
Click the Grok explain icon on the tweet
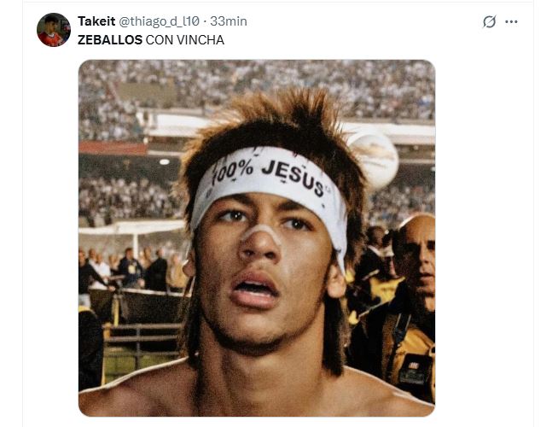click(489, 21)
